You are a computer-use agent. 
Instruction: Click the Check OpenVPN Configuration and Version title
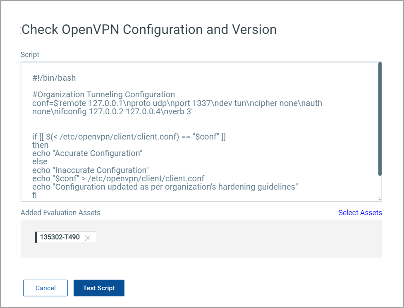point(149,30)
